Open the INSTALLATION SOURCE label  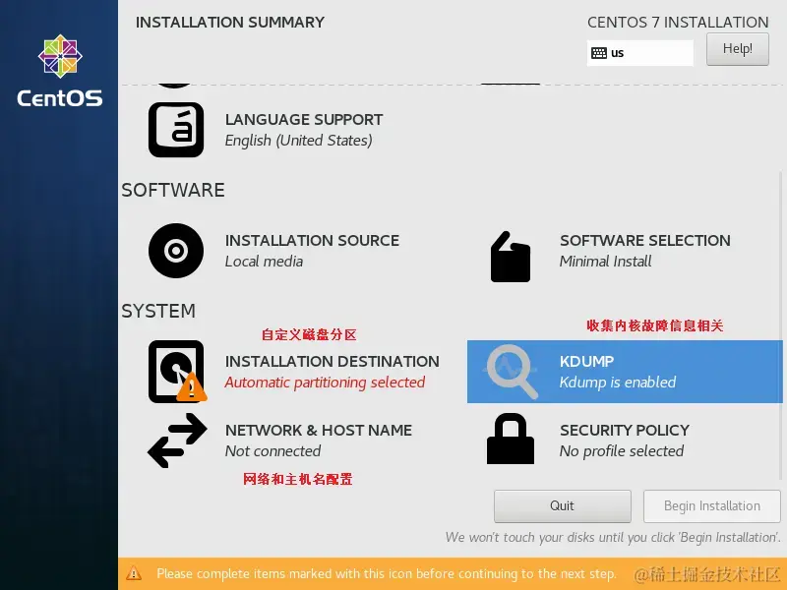pos(312,240)
